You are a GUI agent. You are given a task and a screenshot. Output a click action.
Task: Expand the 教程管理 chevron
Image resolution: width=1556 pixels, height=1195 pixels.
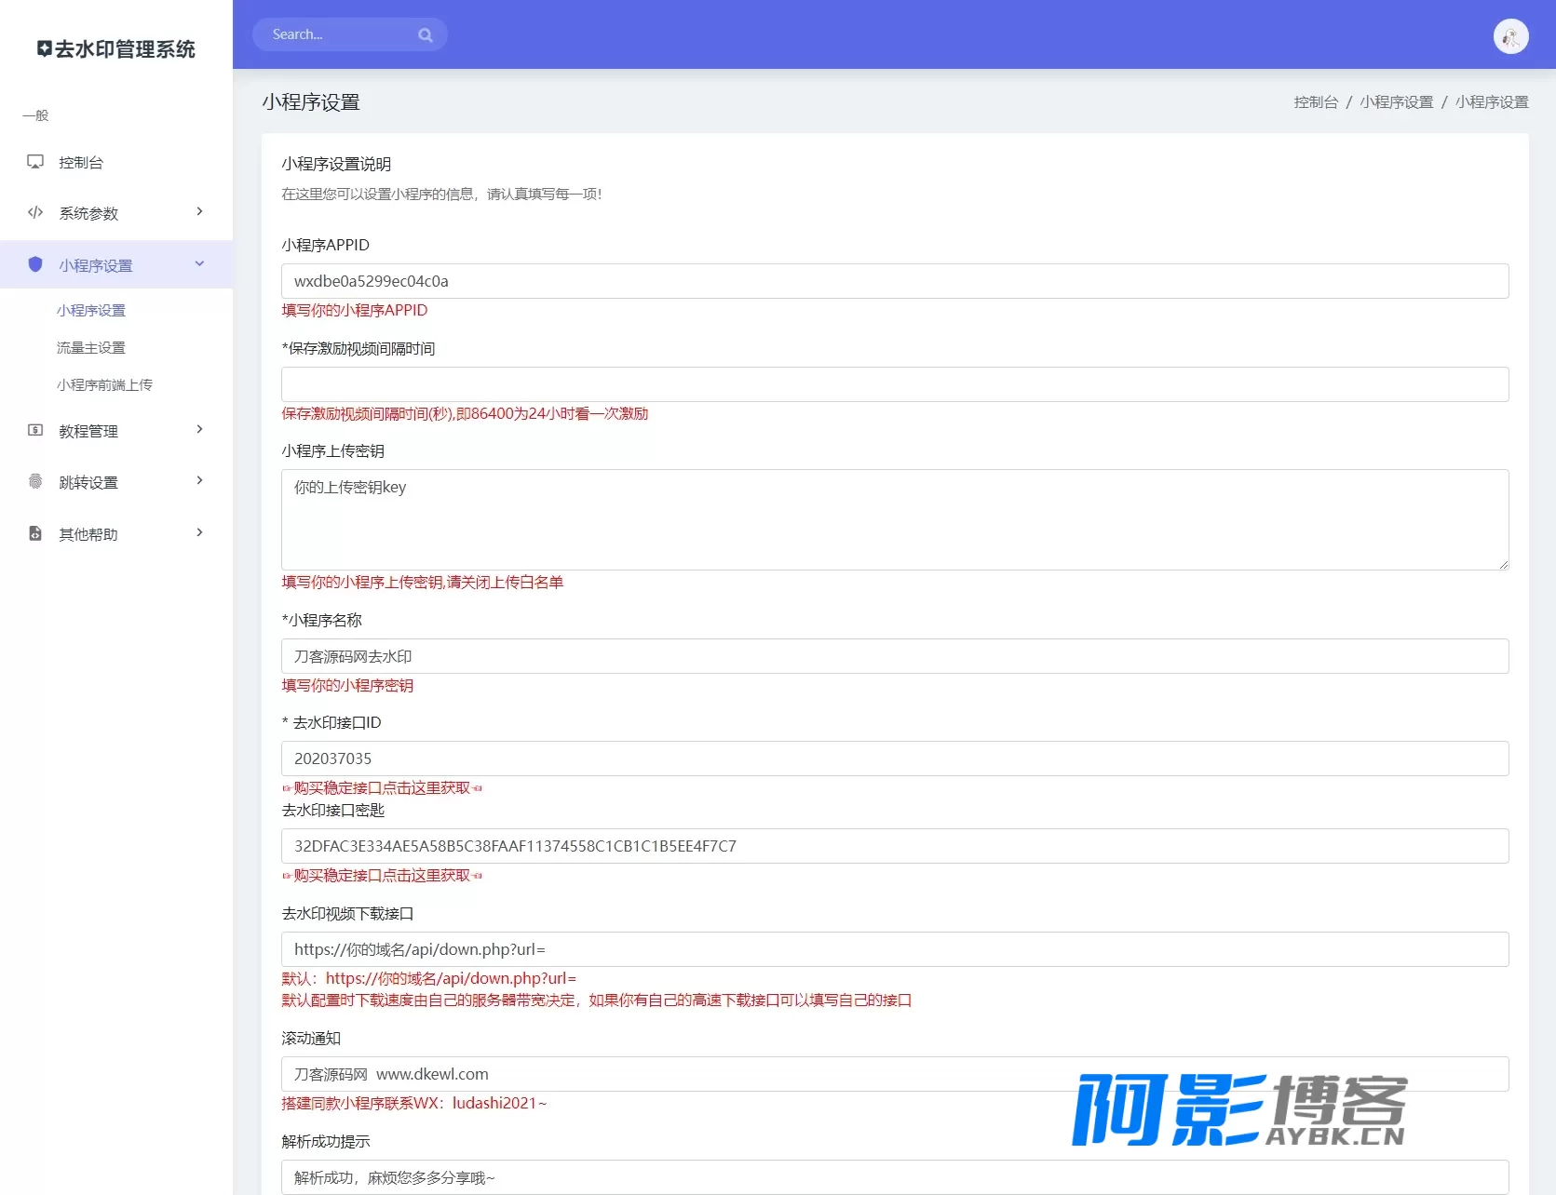[x=199, y=430]
